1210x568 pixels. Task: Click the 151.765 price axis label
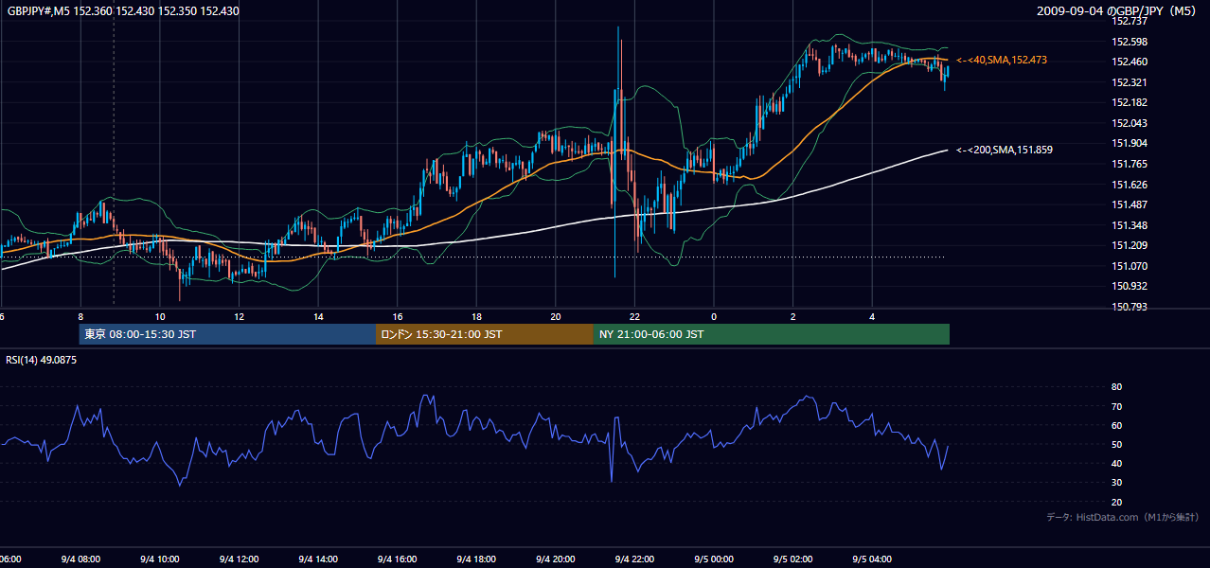click(x=1130, y=164)
